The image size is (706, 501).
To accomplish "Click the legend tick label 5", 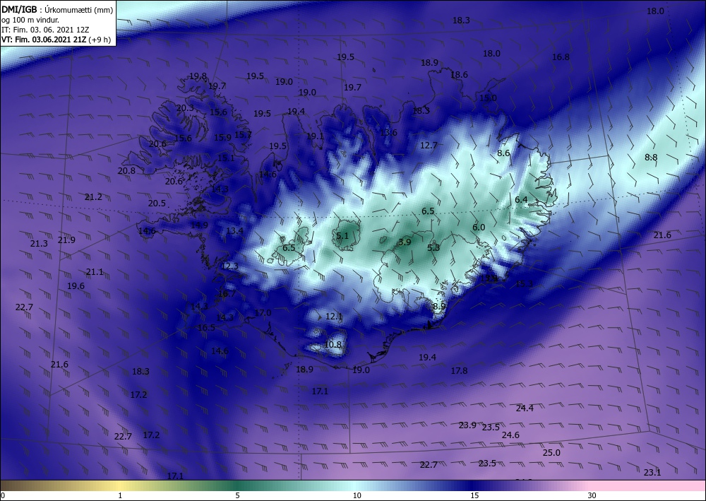I will (237, 496).
